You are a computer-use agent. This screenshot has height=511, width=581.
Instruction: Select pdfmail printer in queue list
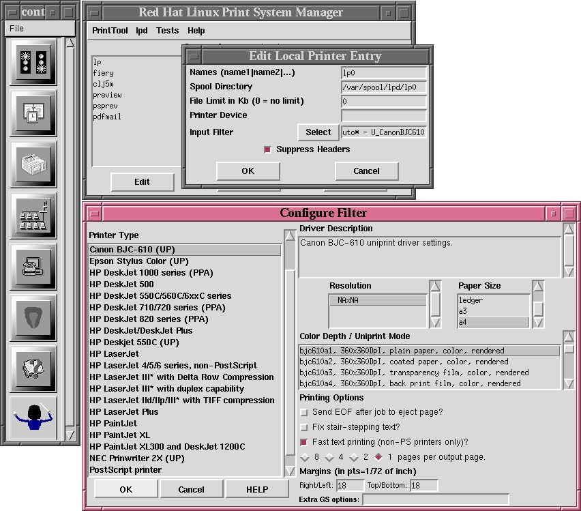(106, 117)
